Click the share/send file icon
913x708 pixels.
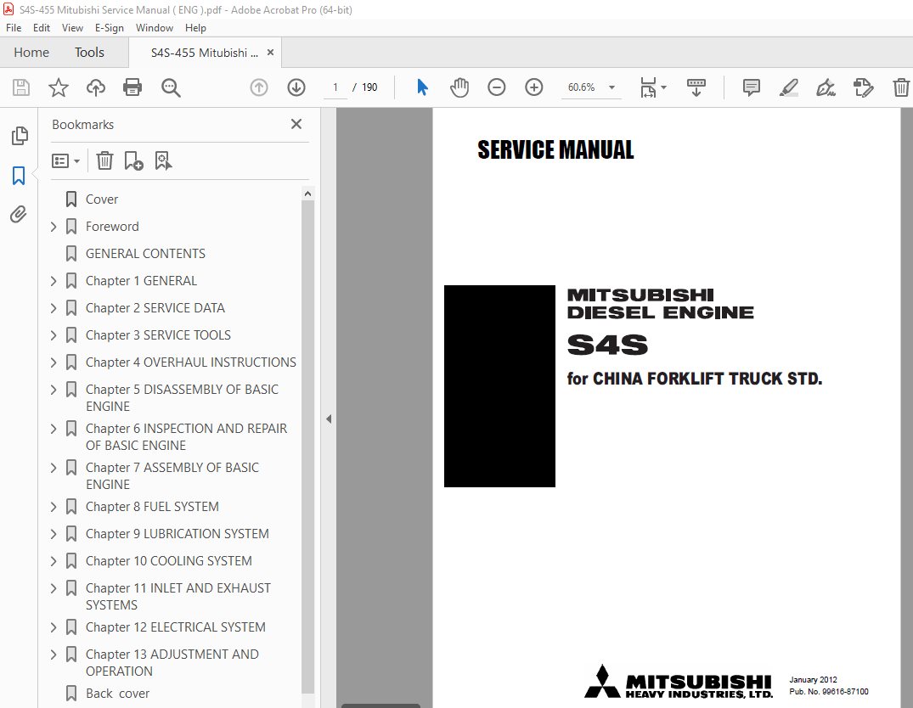coord(863,87)
